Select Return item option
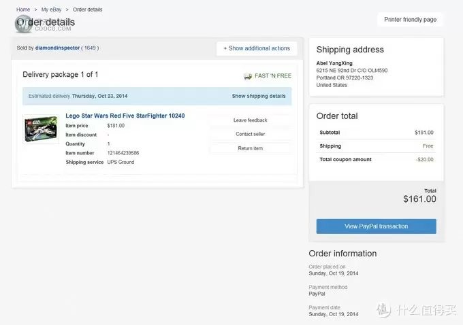The image size is (463, 325). [250, 148]
